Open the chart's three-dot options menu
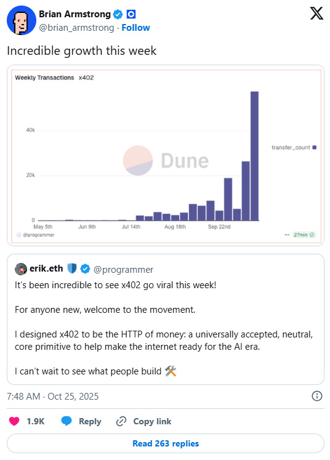 [287, 235]
